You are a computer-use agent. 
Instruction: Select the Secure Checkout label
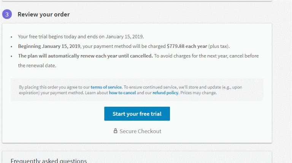point(140,131)
